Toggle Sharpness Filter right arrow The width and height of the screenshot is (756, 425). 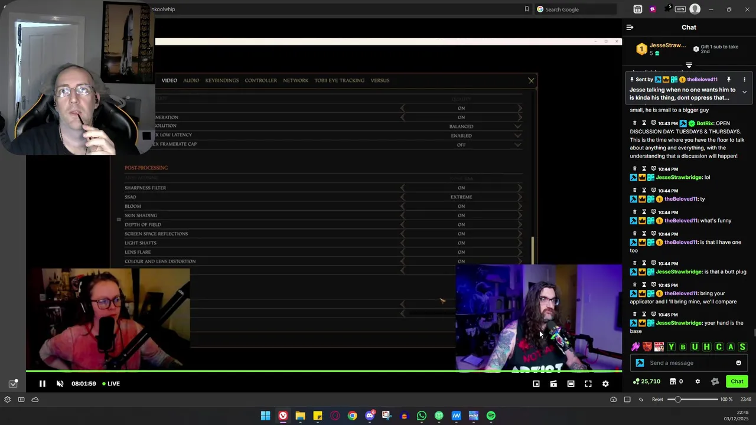520,188
